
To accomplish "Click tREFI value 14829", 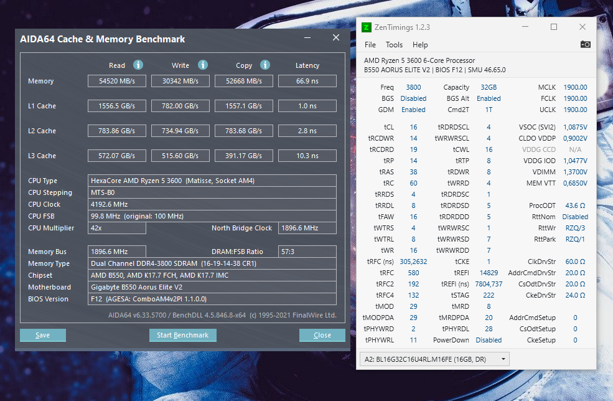I will tap(489, 273).
